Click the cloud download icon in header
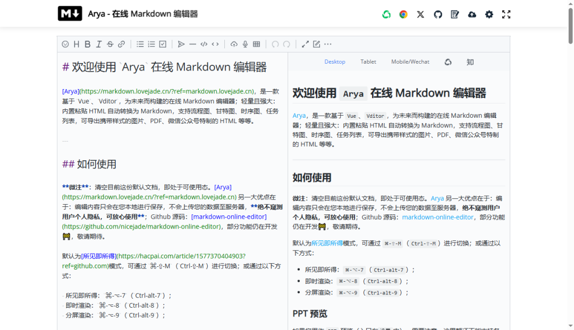 coord(472,14)
